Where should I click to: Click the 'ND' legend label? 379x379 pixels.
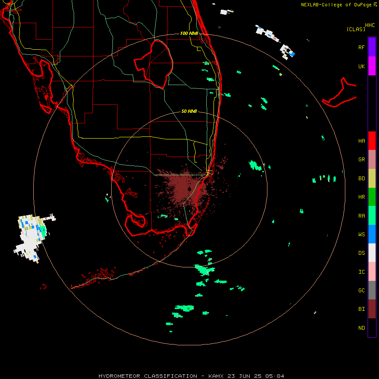coord(361,328)
